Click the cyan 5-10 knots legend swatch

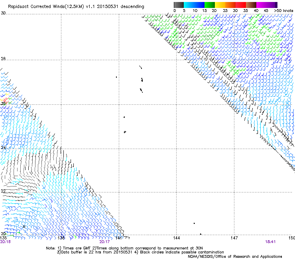click(x=189, y=5)
